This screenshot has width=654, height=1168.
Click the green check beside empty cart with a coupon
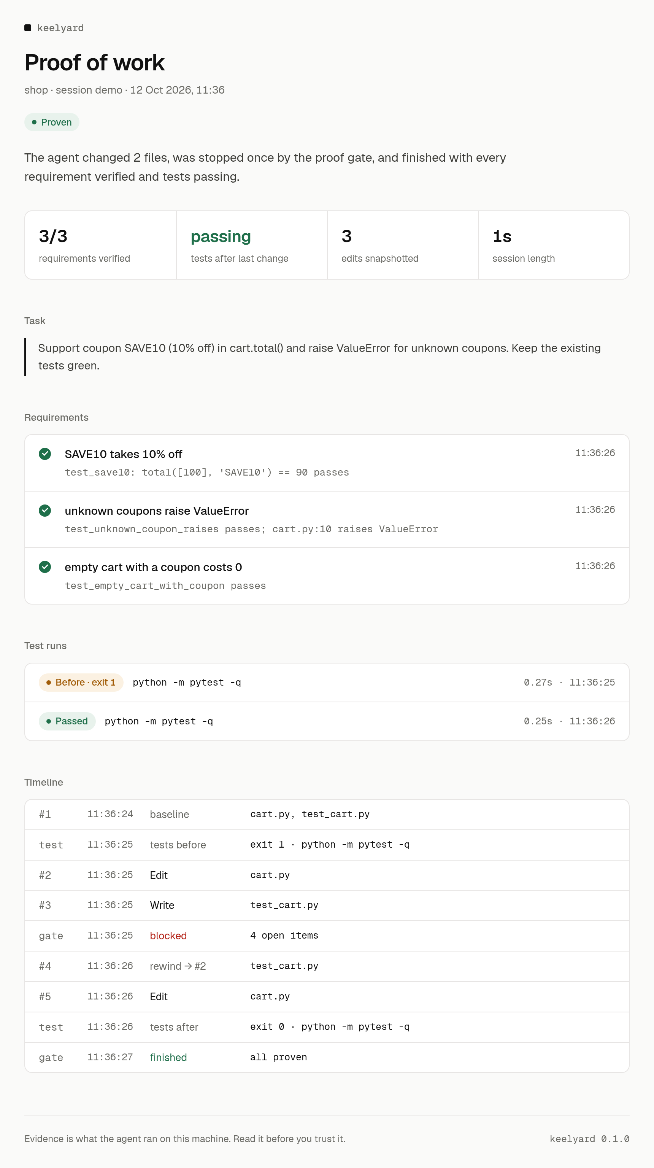[45, 567]
